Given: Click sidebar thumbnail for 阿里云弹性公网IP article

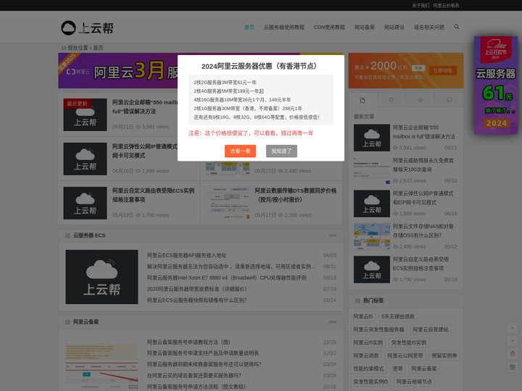Looking at the screenshot, I should (371, 203).
